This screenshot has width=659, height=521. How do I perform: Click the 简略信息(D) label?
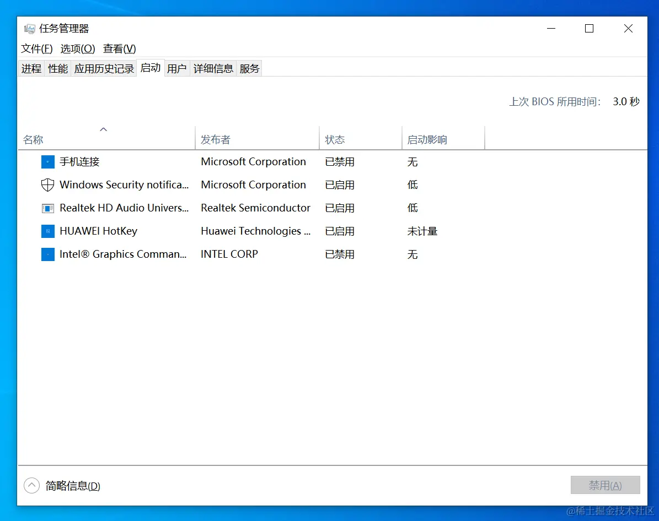(x=73, y=486)
